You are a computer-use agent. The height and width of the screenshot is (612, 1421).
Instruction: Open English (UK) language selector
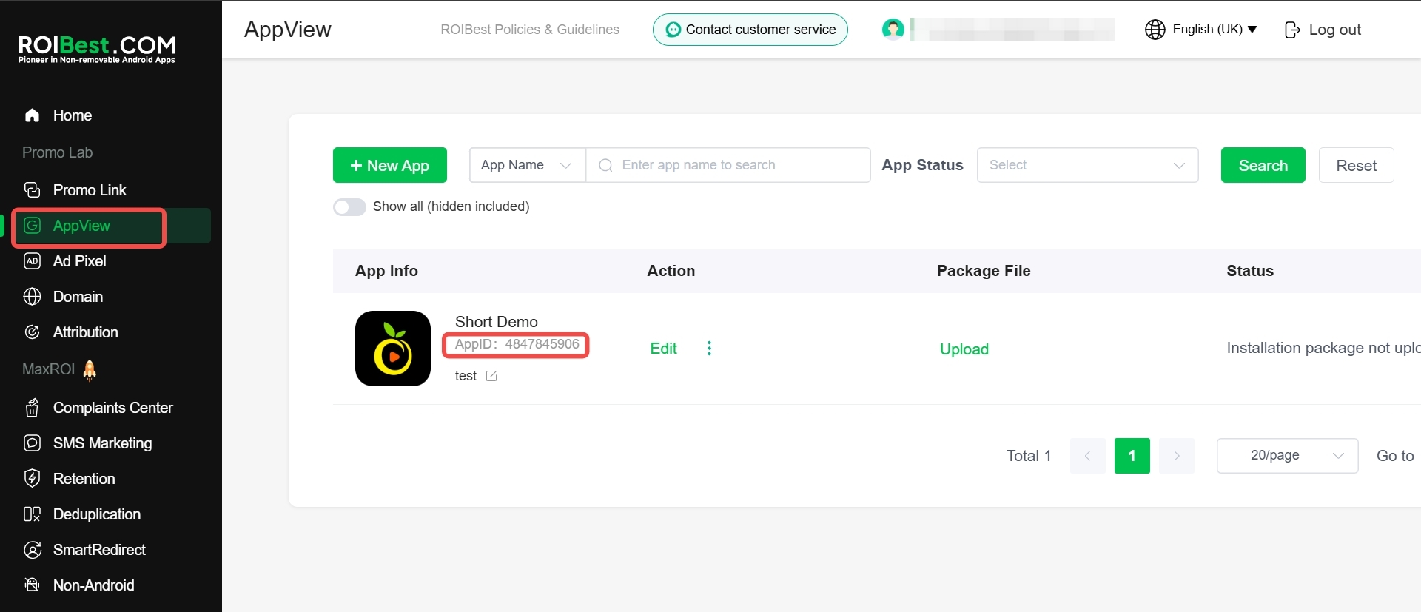pos(1214,30)
